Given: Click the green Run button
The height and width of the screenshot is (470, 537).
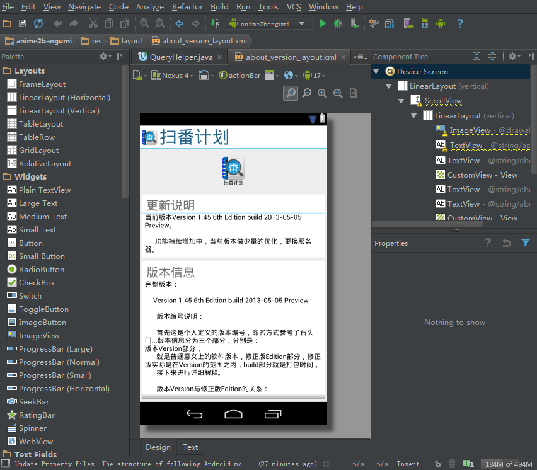Looking at the screenshot, I should [x=323, y=23].
